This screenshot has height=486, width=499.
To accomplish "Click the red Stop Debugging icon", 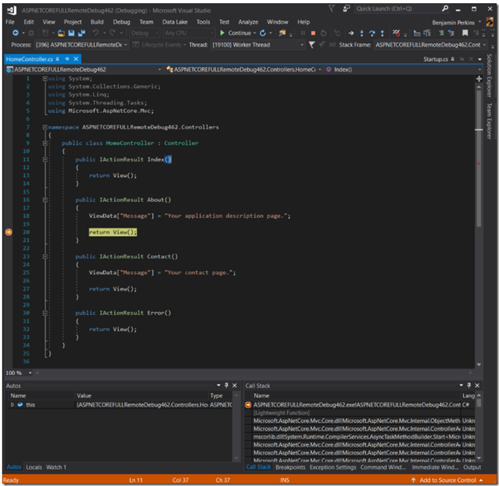I will click(x=313, y=33).
